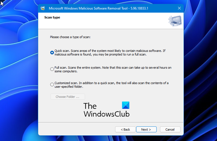Screen dimensions: 217x141
Task: Click the Next button
Action: click(146, 129)
